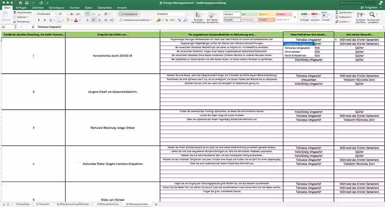Open the Standard number format dropdown
Image resolution: width=385 pixels, height=207 pixels.
point(186,14)
